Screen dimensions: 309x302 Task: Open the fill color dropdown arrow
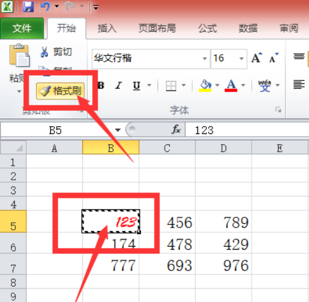(217, 85)
